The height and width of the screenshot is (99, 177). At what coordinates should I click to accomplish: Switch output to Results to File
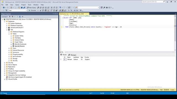65,10
